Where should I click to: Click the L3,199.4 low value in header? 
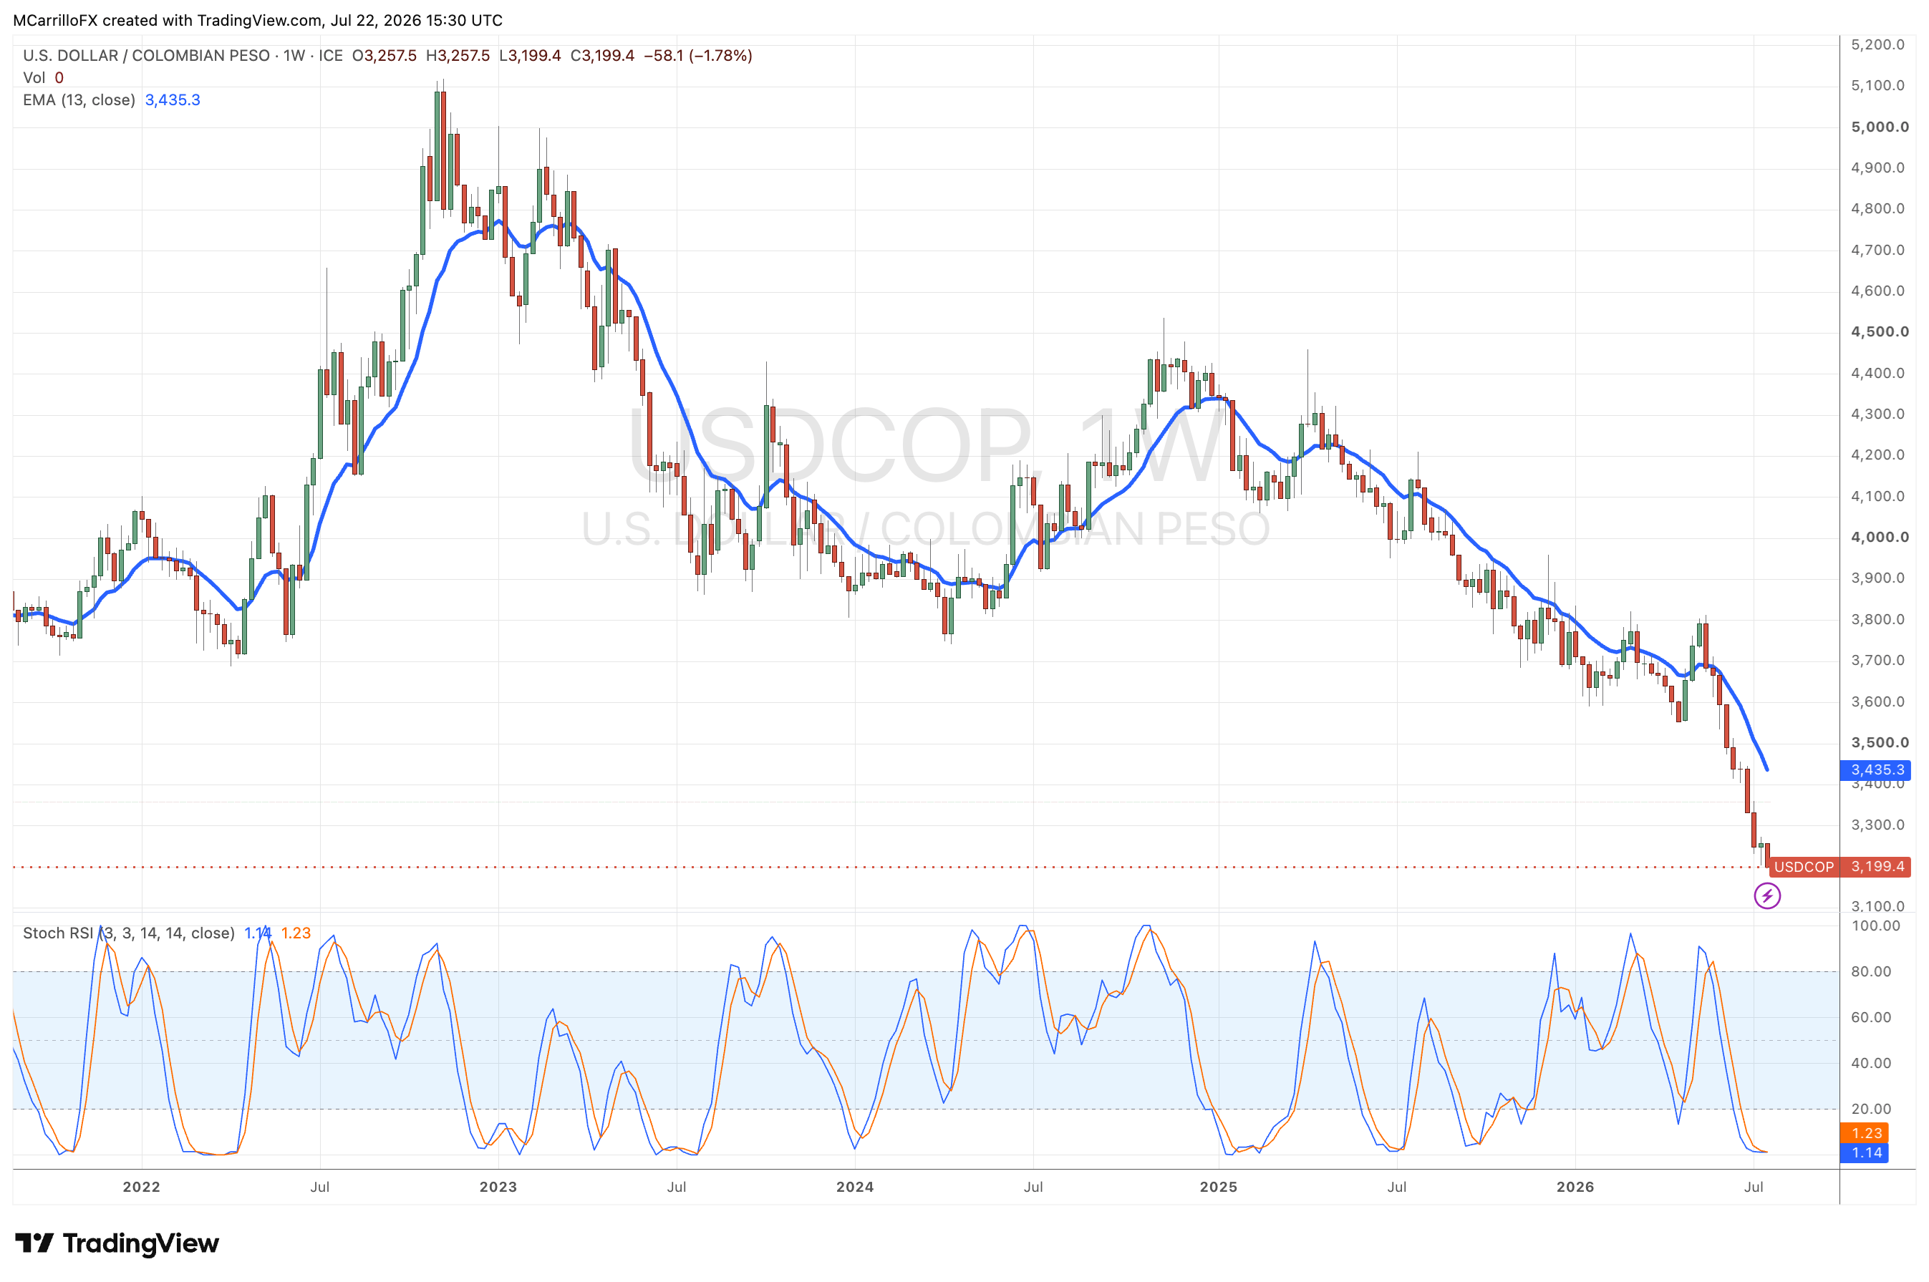(530, 56)
